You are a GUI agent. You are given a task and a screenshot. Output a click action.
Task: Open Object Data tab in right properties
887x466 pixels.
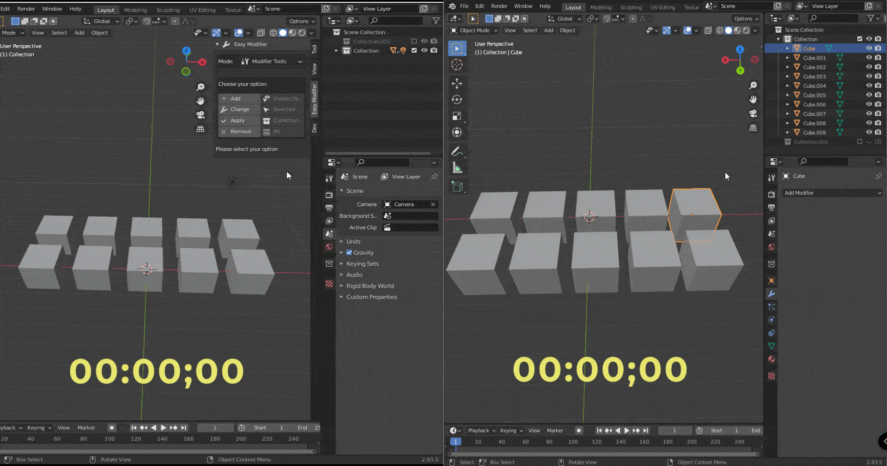coord(771,346)
